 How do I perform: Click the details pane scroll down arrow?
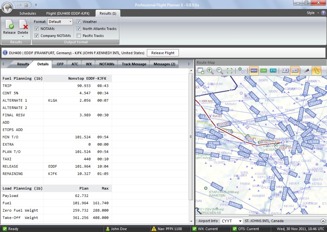pyautogui.click(x=191, y=221)
